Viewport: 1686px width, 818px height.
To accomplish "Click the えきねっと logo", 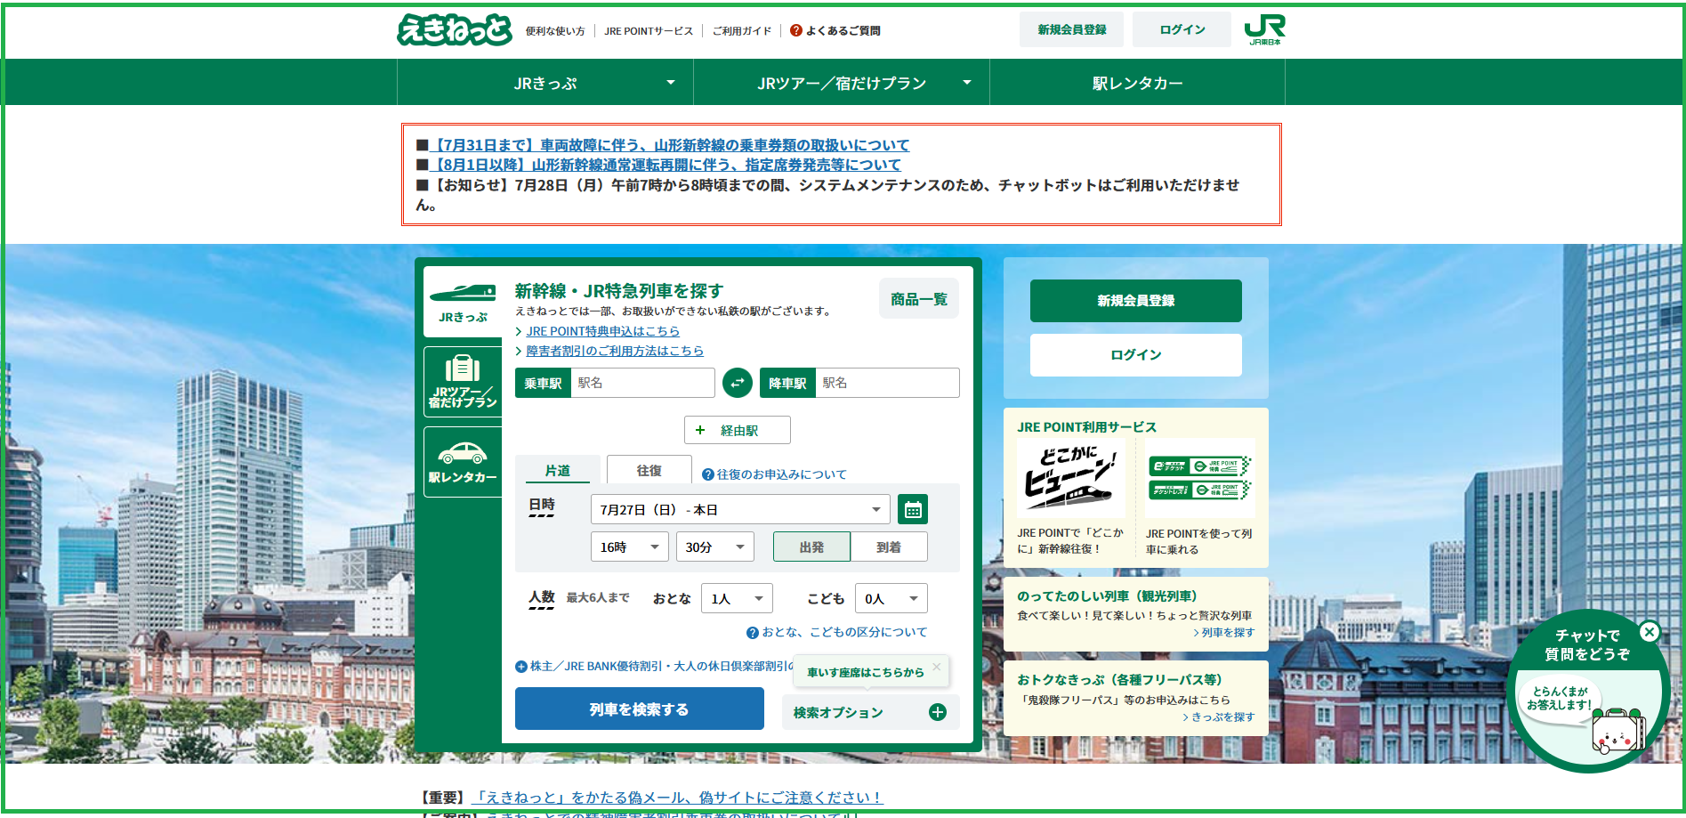I will (x=454, y=29).
